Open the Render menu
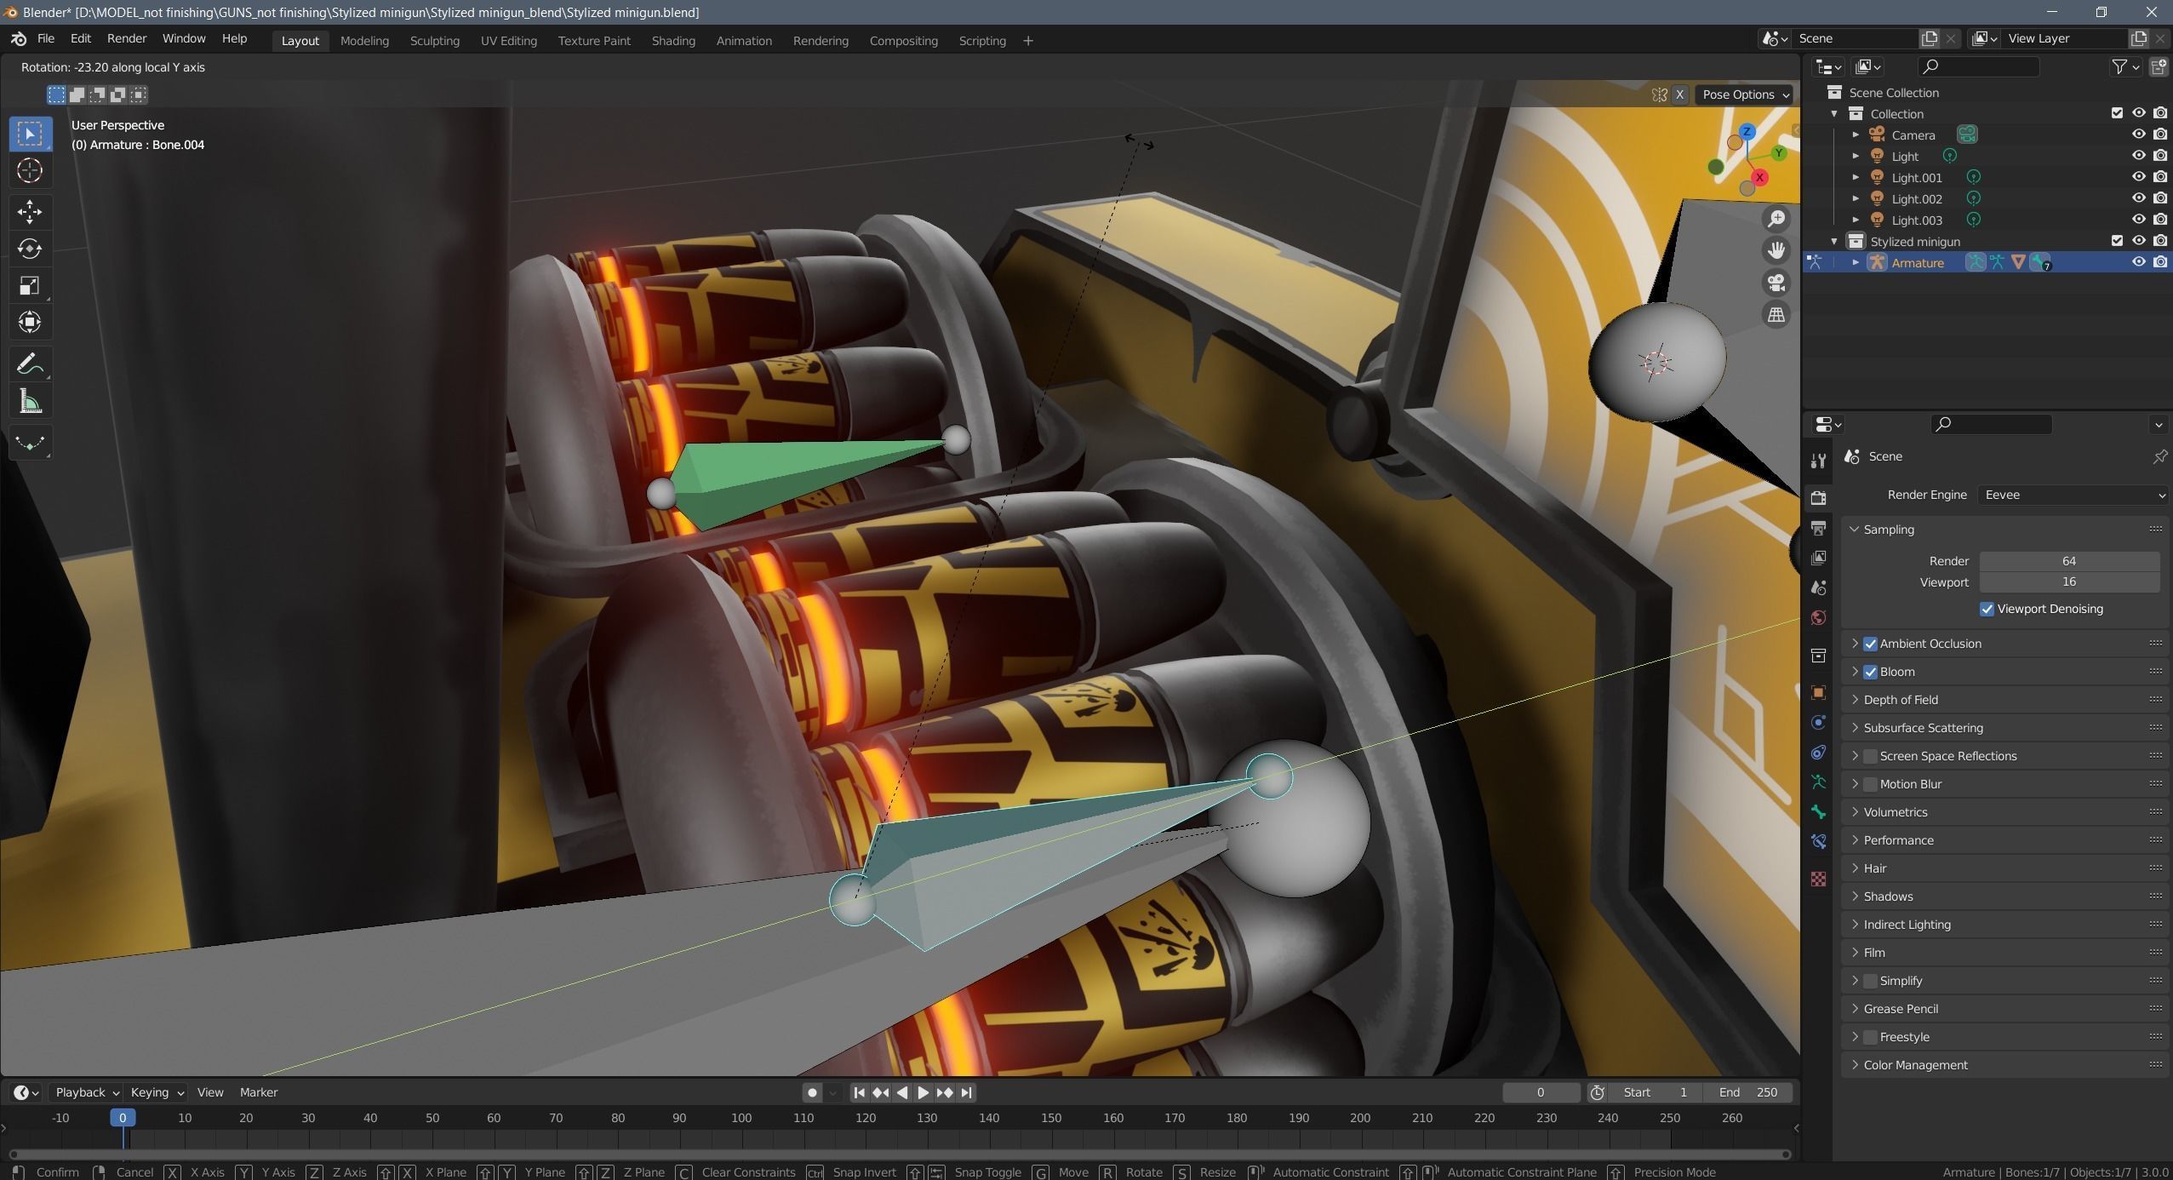This screenshot has height=1180, width=2173. pyautogui.click(x=126, y=38)
